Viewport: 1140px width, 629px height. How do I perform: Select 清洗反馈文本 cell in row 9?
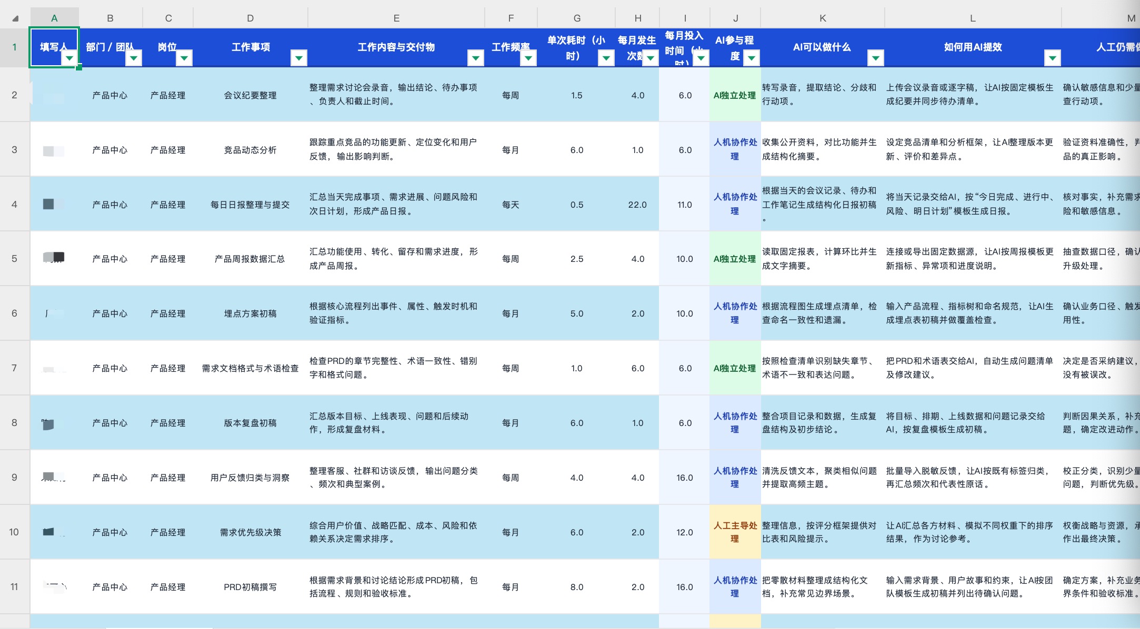pos(823,478)
